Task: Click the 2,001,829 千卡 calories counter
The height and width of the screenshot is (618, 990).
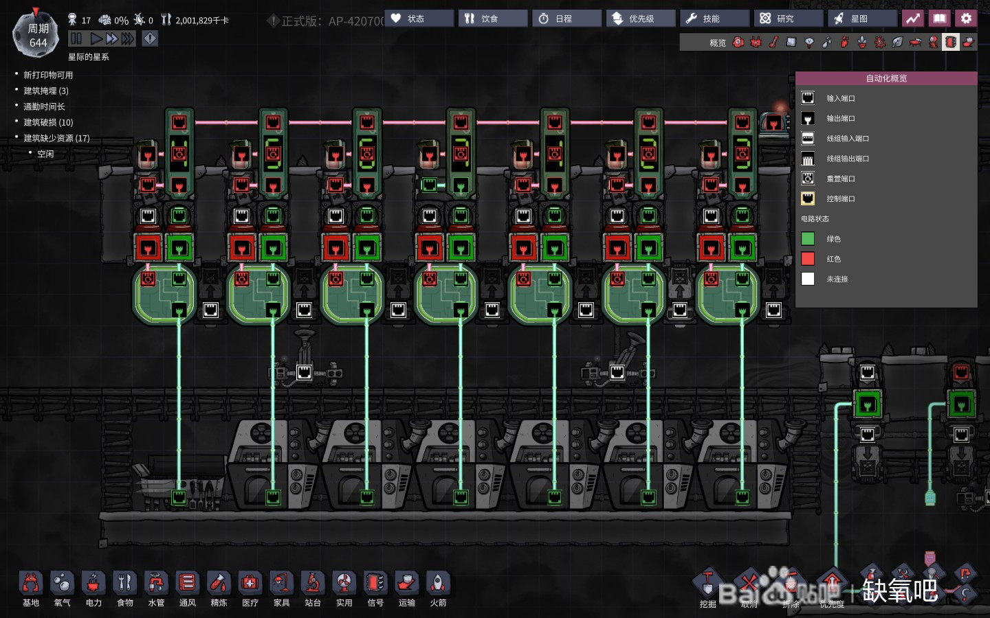Action: [x=195, y=20]
